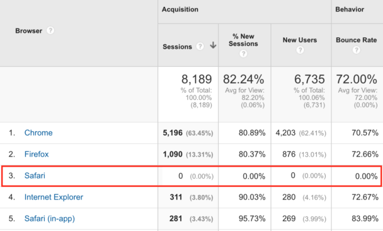Click the 8,189 total sessions summary

[x=197, y=79]
